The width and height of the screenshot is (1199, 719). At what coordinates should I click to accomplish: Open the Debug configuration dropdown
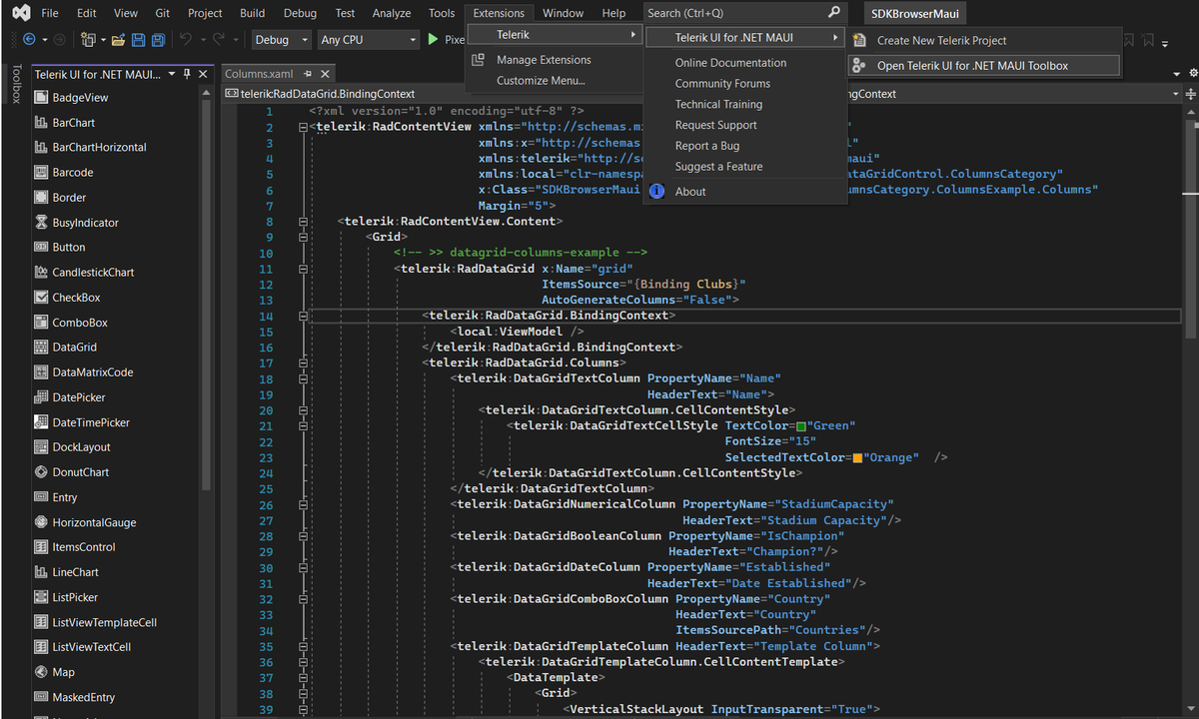[x=283, y=40]
